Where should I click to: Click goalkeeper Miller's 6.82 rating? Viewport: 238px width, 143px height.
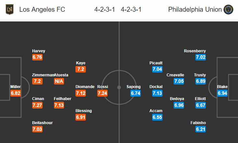coord(16,93)
